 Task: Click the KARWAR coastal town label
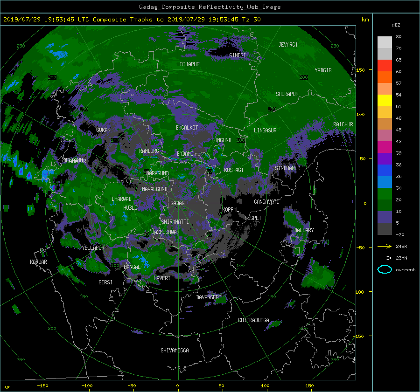38,262
